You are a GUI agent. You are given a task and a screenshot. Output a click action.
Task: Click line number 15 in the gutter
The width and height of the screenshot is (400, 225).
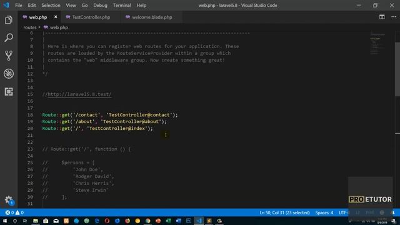coord(30,94)
